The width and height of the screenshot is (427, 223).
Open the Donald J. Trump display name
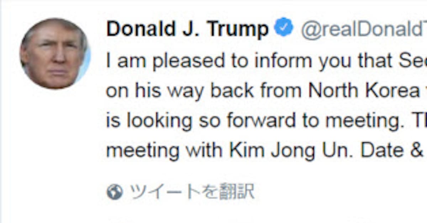[187, 29]
